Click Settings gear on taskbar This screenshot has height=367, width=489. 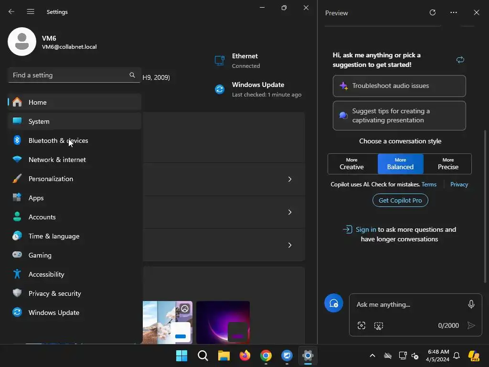click(308, 356)
